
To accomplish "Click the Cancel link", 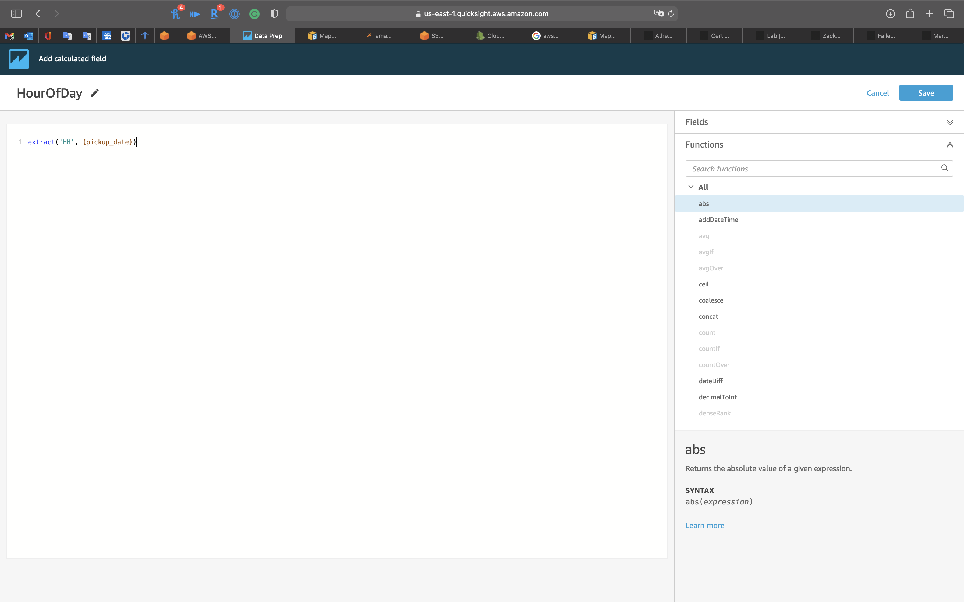I will tap(878, 93).
